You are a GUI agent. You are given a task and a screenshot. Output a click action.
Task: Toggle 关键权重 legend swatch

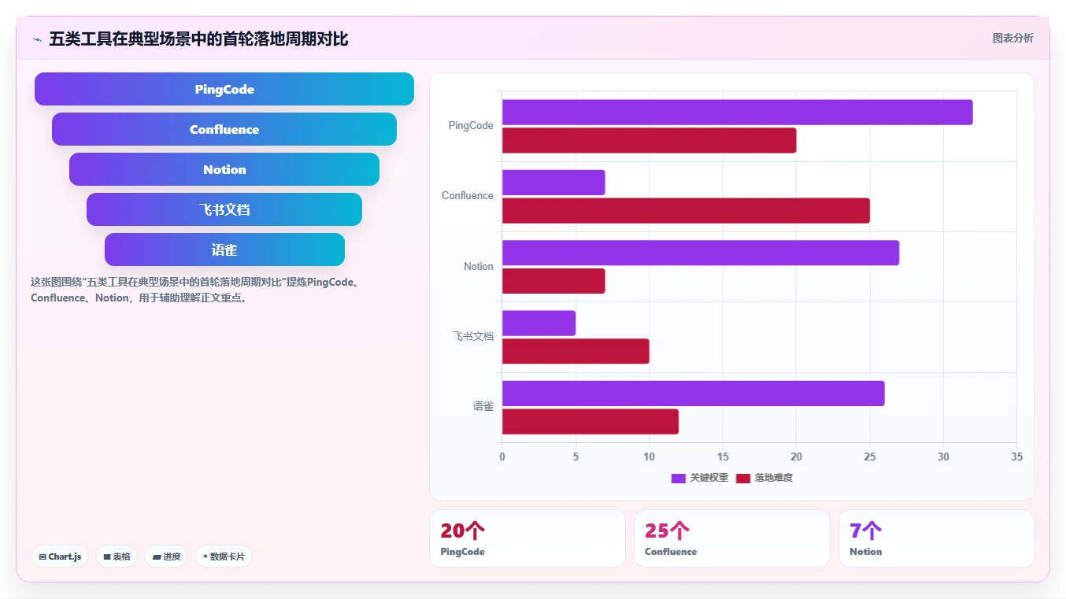[x=678, y=478]
